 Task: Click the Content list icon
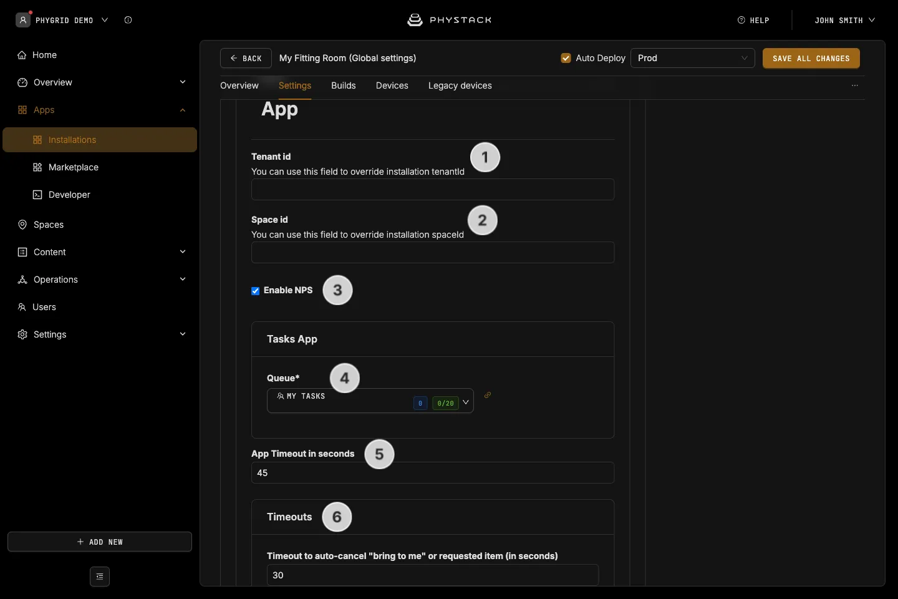22,252
